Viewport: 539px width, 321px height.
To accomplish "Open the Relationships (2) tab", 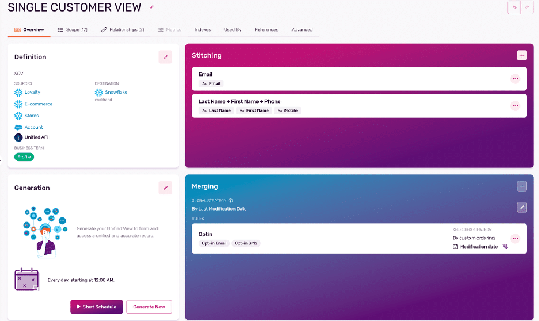I will click(123, 30).
